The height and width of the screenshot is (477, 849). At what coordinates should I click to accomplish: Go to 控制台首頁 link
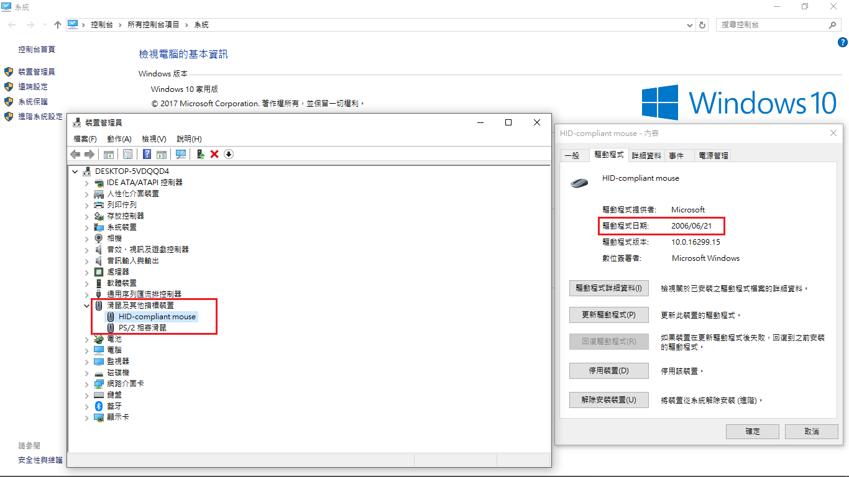[x=37, y=50]
